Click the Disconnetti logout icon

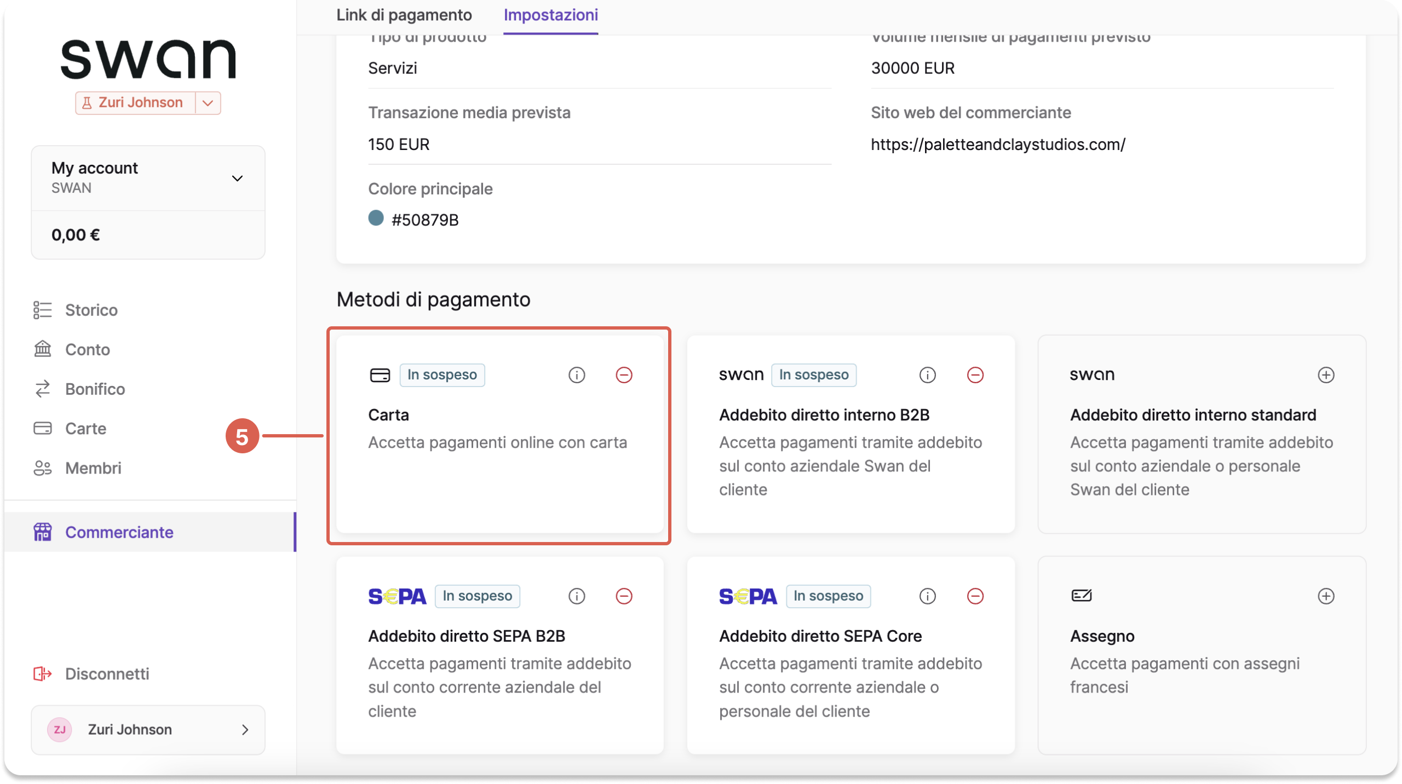pyautogui.click(x=42, y=673)
